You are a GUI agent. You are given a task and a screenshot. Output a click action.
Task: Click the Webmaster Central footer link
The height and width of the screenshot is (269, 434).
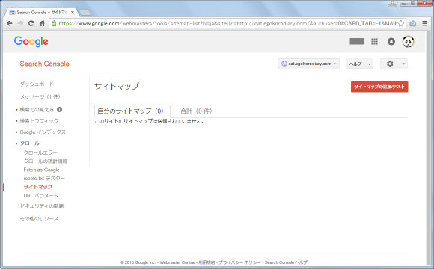177,262
